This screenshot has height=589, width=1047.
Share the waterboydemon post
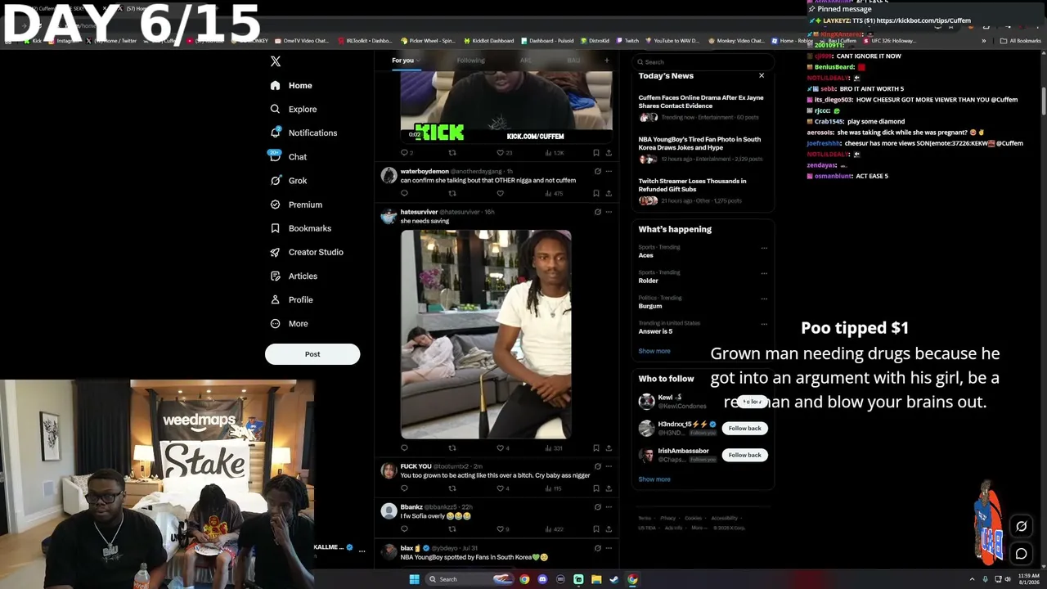(x=609, y=194)
